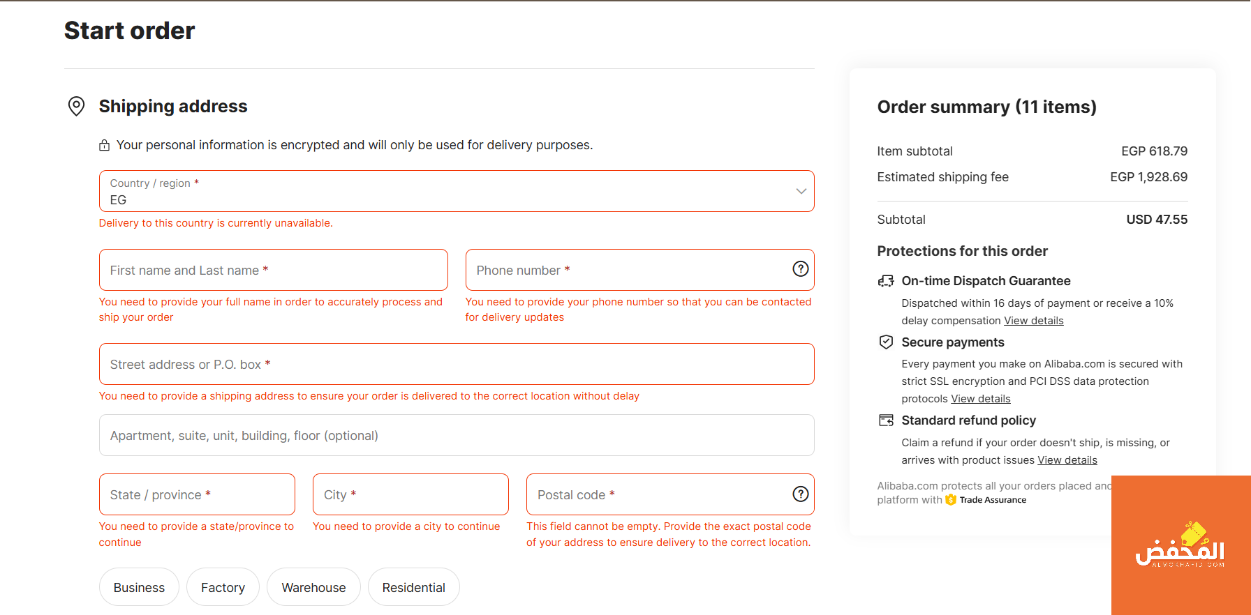
Task: Click the Trade Assurance badge icon
Action: coord(951,500)
